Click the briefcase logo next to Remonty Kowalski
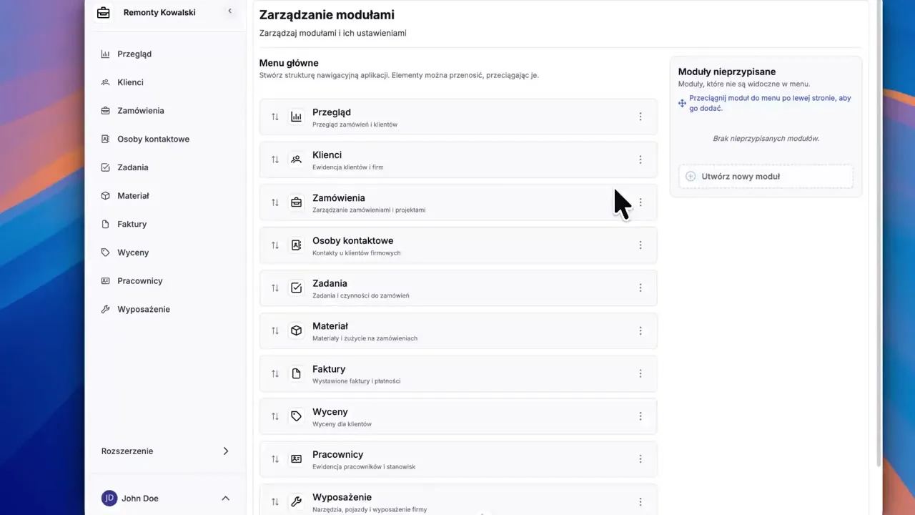Image resolution: width=915 pixels, height=515 pixels. (x=104, y=12)
